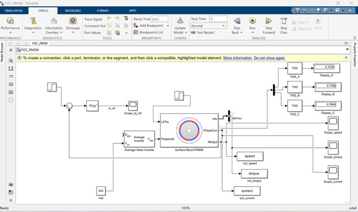358x212 pixels.
Task: Click Add Breakpoint
Action: point(148,26)
